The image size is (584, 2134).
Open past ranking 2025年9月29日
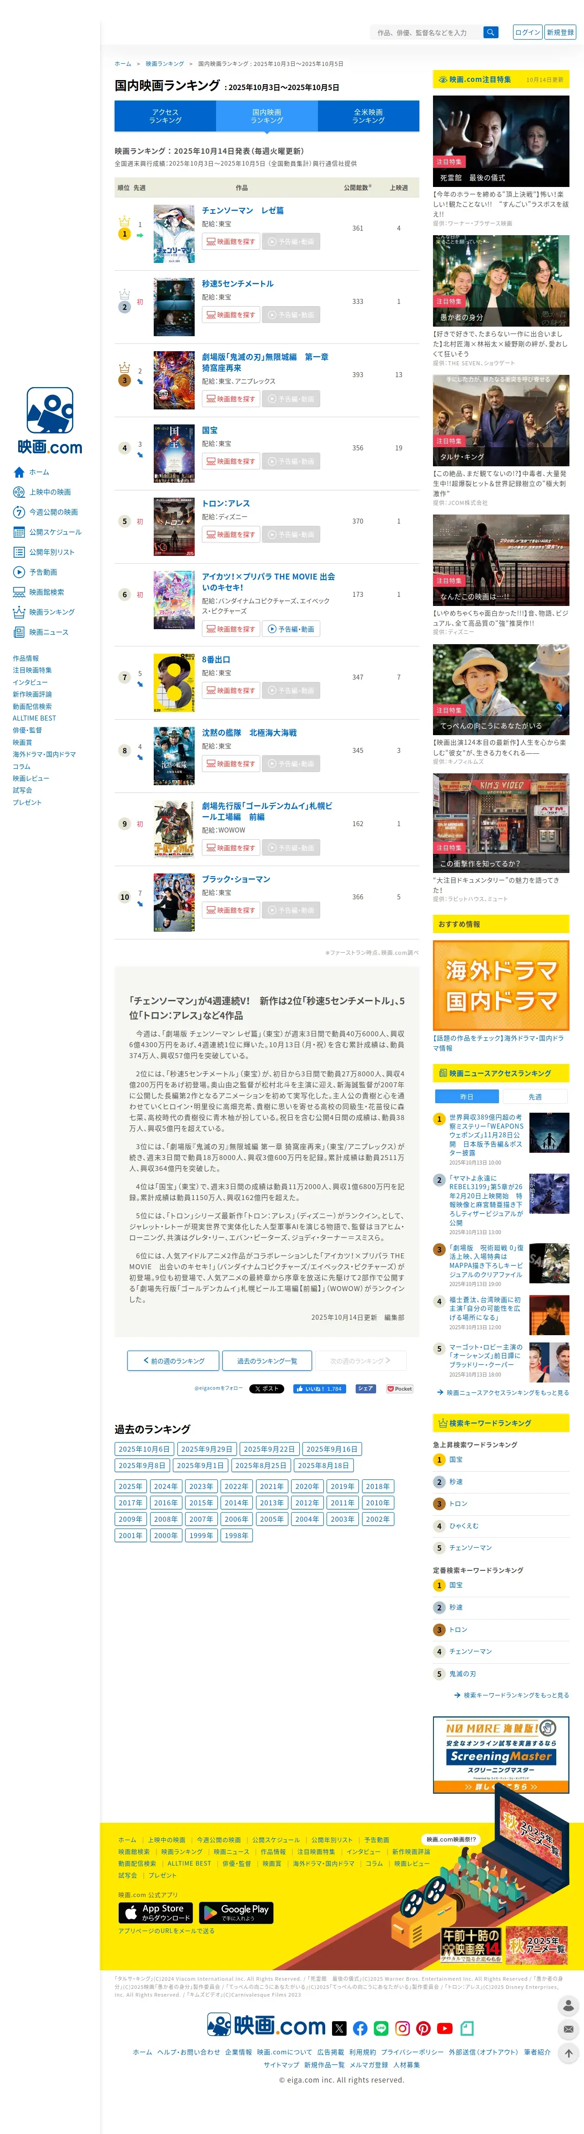(x=207, y=1450)
